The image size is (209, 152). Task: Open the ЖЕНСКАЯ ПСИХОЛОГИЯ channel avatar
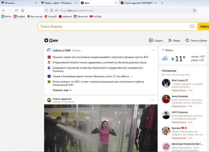pos(166,147)
